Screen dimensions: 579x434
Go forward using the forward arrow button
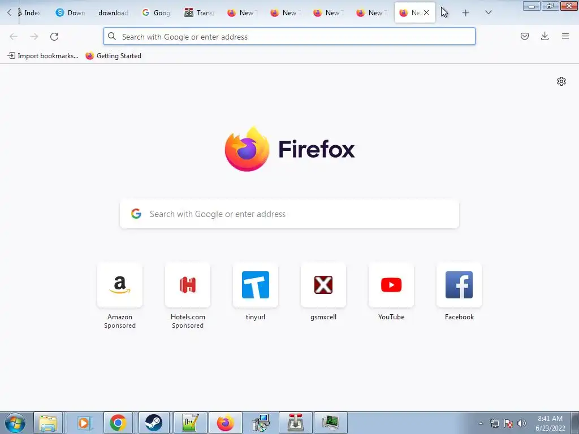pyautogui.click(x=34, y=37)
